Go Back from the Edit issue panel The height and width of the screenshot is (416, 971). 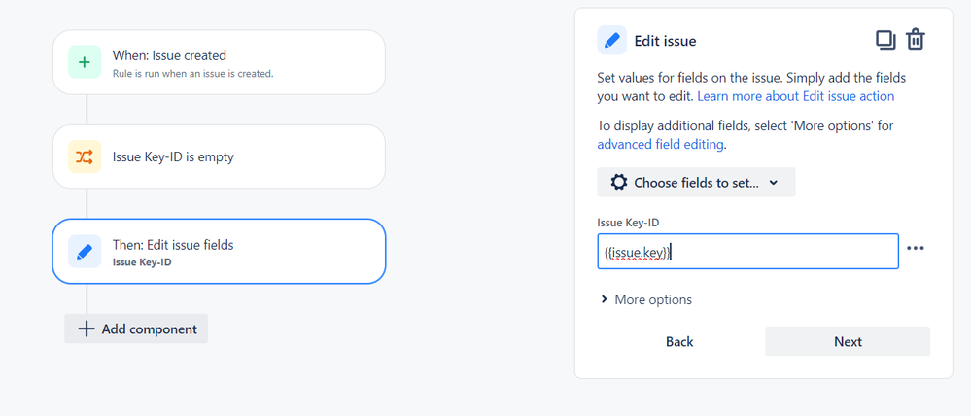click(x=679, y=342)
